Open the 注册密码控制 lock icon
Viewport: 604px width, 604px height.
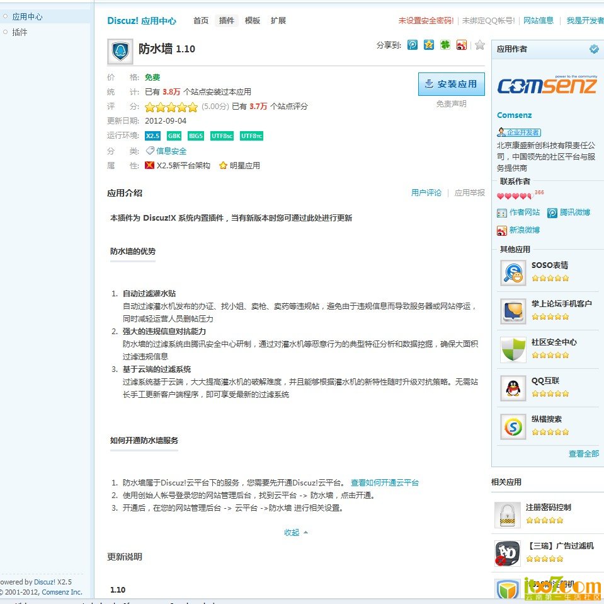tap(507, 515)
